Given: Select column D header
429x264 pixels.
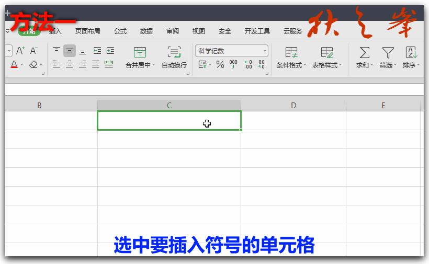Looking at the screenshot, I should click(x=293, y=105).
